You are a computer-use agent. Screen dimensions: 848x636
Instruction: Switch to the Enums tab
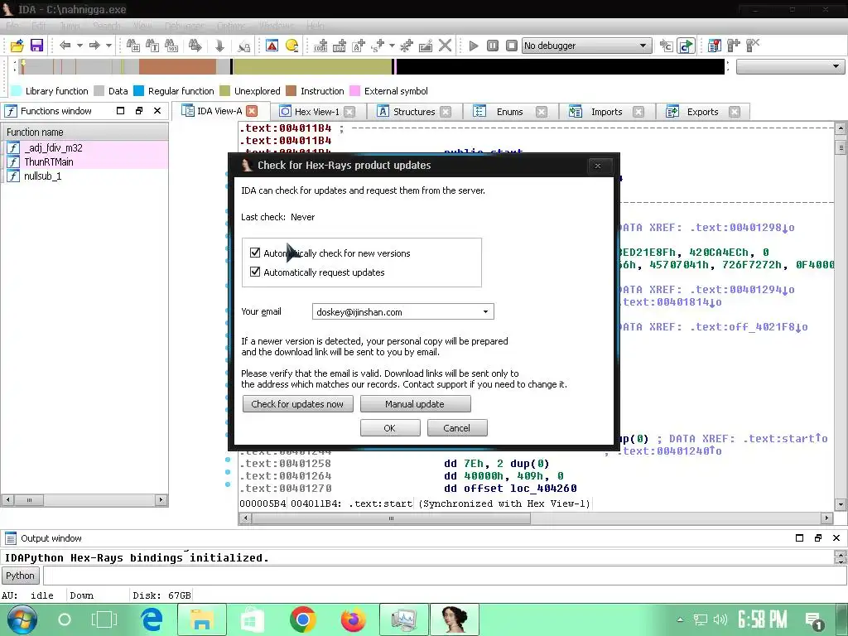tap(509, 112)
